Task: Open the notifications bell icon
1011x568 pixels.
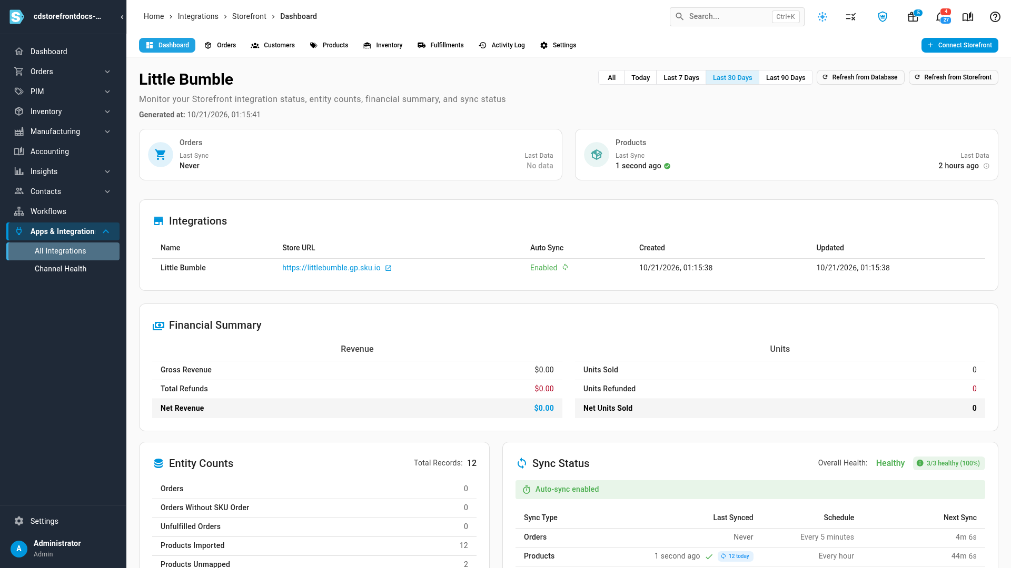Action: click(941, 17)
